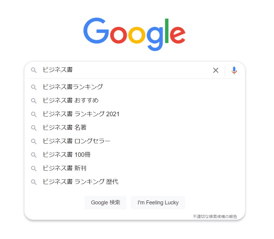This screenshot has height=239, width=274.
Task: Click magnifier icon beside ビジネス書 新刊 suggestion
Action: click(34, 169)
